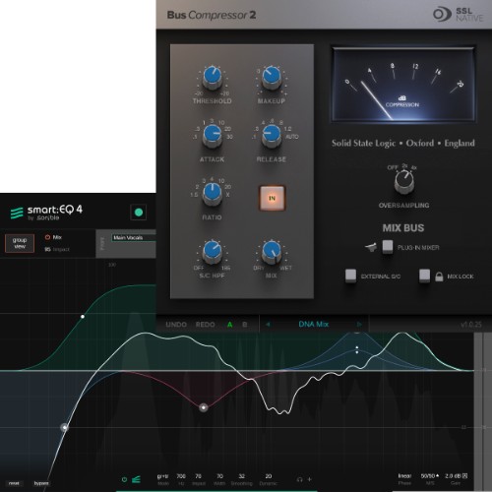
Task: Turn the S/C HPF knob
Action: (x=213, y=252)
